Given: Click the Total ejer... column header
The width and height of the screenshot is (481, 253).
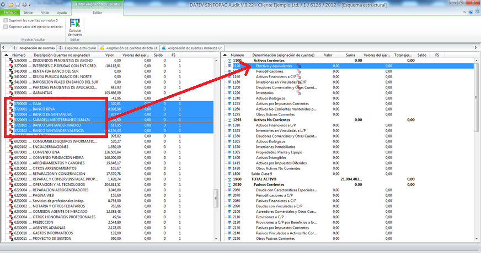Looking at the screenshot, I should tap(403, 55).
